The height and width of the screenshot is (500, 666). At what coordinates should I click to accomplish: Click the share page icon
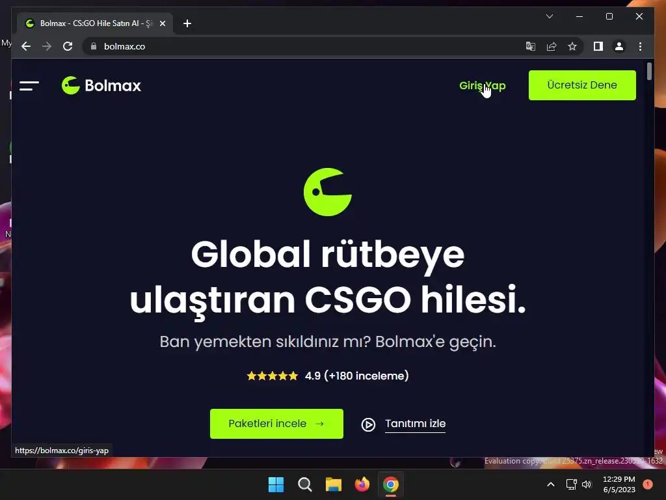tap(552, 46)
